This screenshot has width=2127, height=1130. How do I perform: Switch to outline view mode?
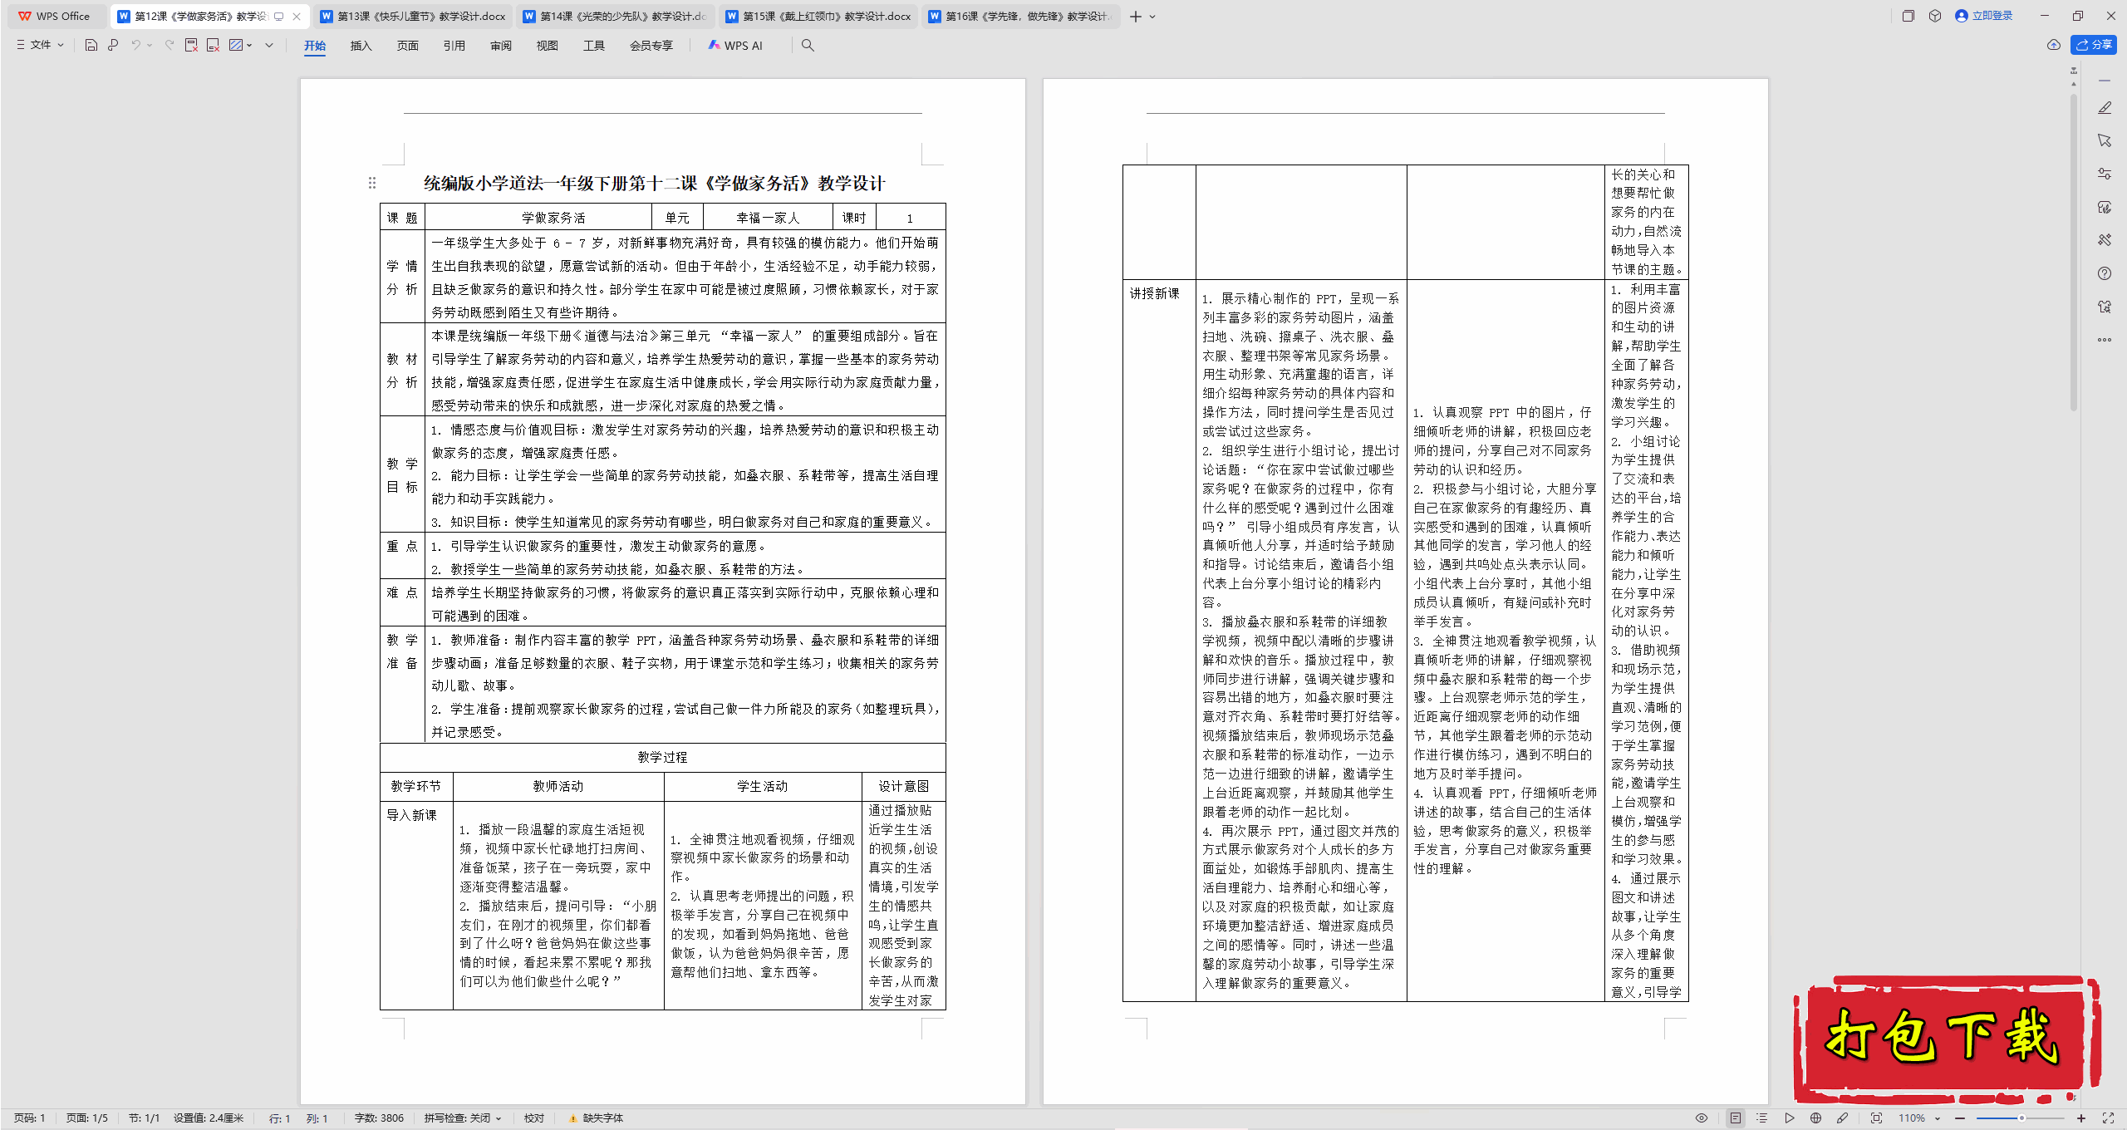(x=1761, y=1118)
